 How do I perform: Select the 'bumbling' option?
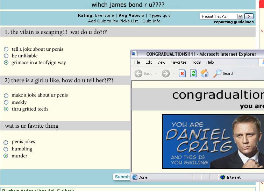[6, 149]
